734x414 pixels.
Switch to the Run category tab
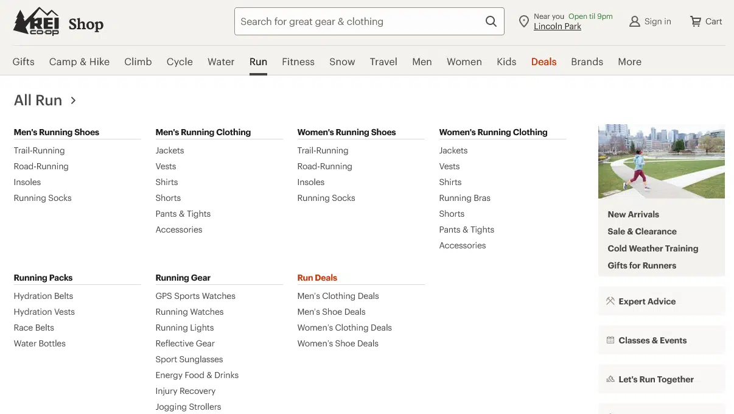click(x=258, y=61)
